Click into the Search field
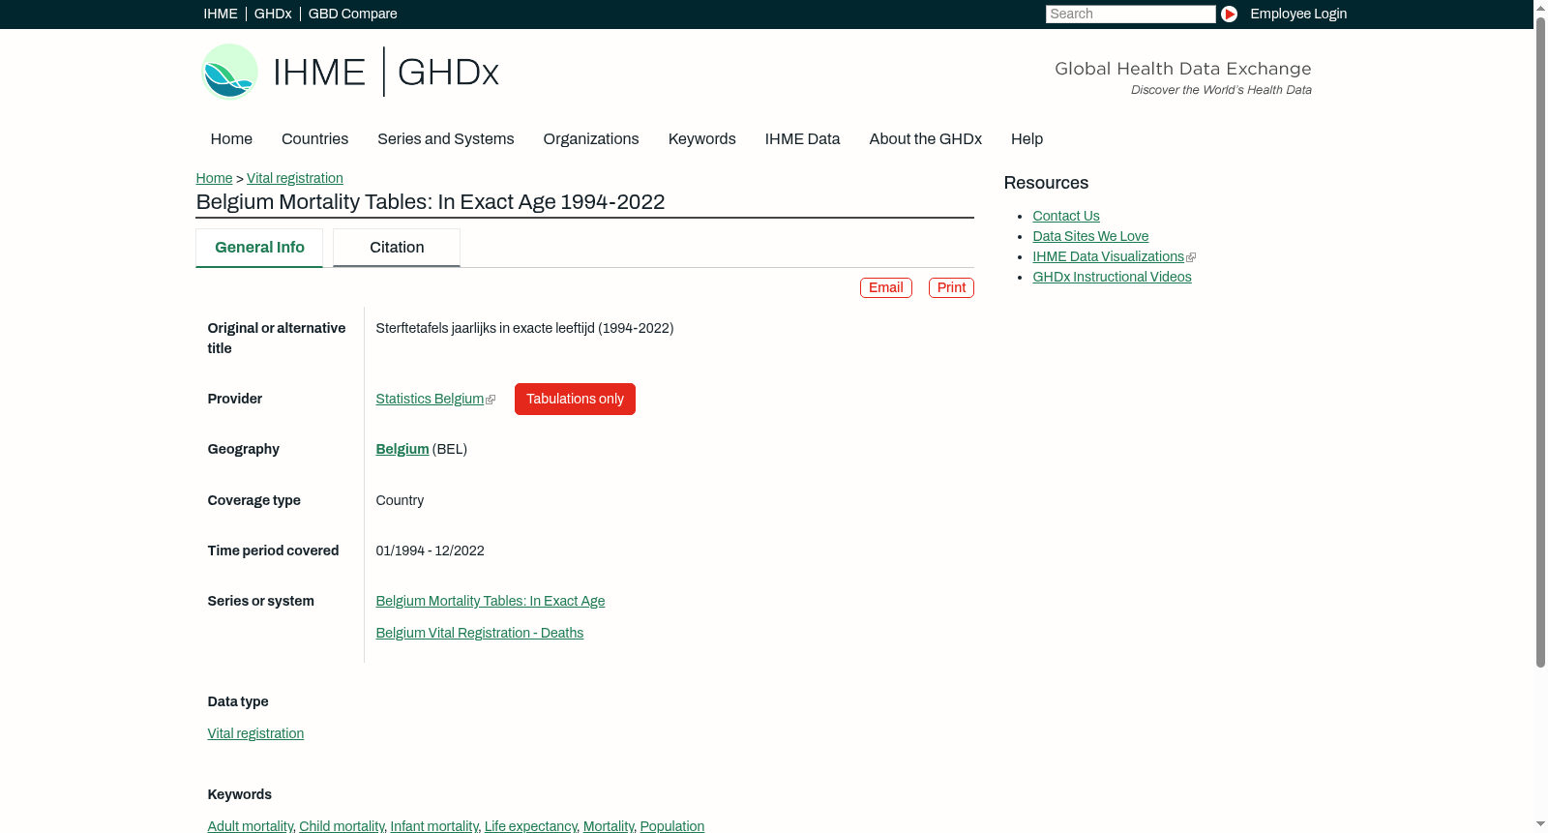 point(1130,14)
